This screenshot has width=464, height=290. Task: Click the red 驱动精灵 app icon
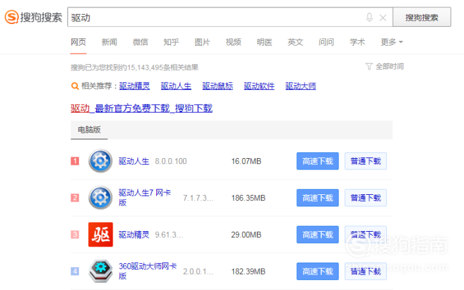click(x=101, y=234)
